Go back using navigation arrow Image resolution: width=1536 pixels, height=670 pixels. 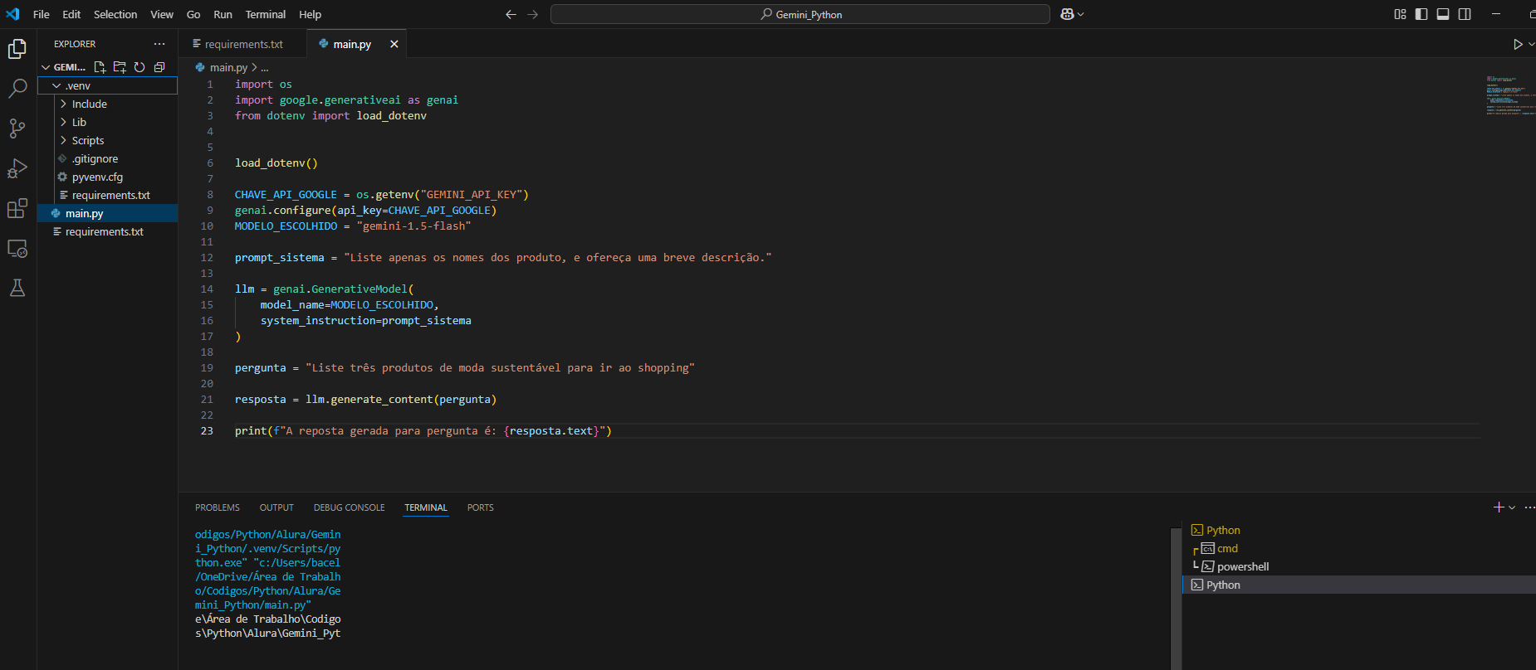click(511, 14)
